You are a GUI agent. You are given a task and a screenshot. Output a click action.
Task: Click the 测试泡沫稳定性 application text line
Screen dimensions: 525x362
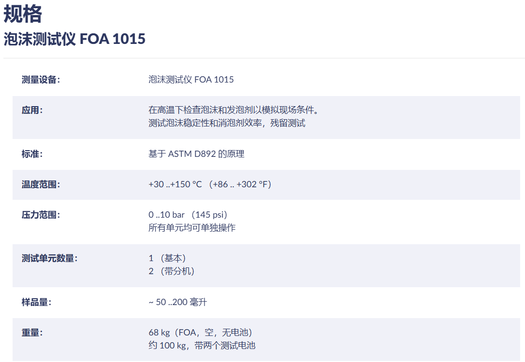pyautogui.click(x=227, y=123)
